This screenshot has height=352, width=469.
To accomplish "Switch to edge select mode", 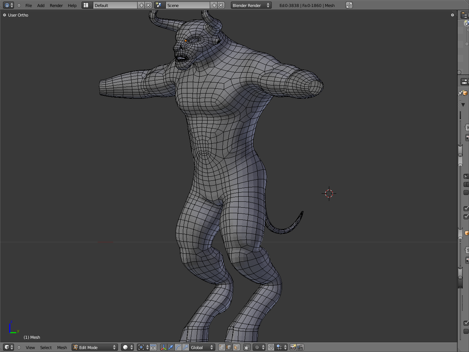I will pos(229,347).
